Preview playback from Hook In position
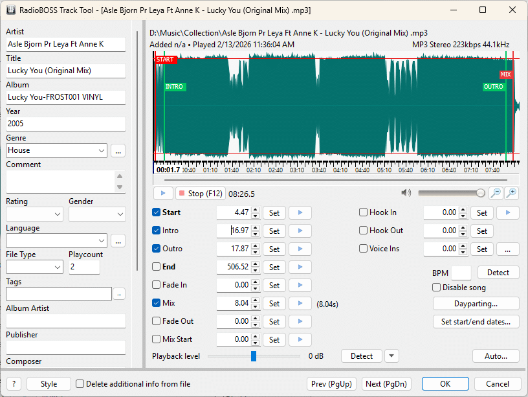 tap(508, 212)
